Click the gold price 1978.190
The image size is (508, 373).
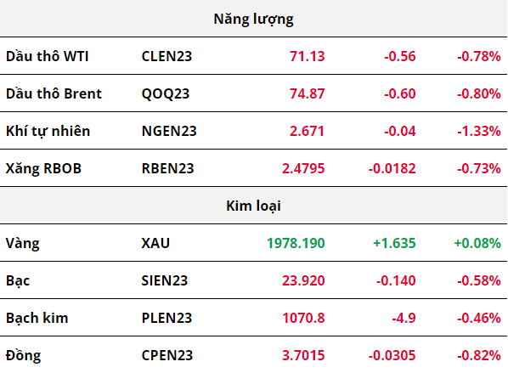[x=296, y=243]
